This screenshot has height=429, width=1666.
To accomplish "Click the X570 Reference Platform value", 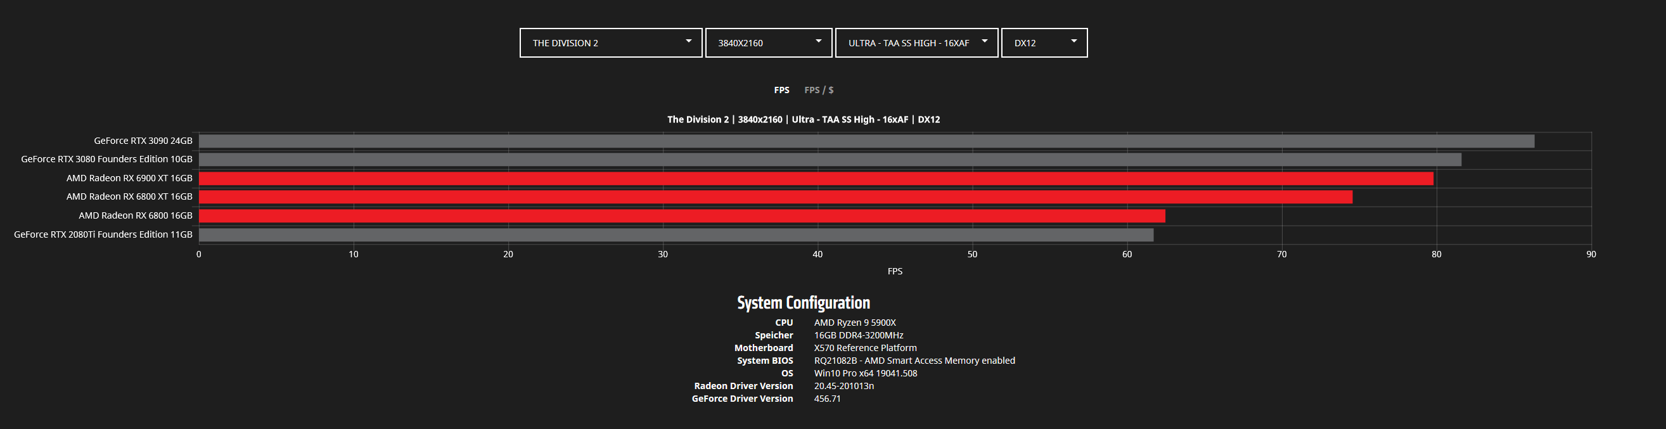I will click(866, 347).
